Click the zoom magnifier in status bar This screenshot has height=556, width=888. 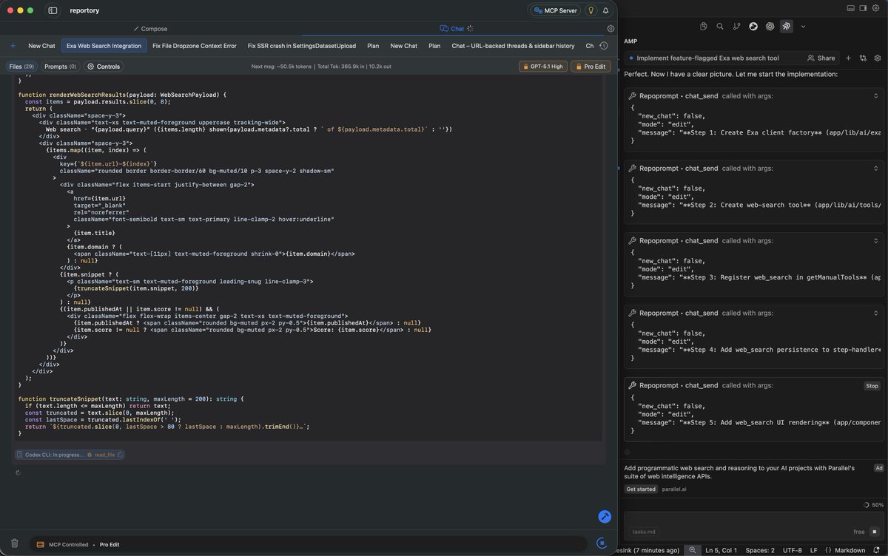click(x=692, y=550)
